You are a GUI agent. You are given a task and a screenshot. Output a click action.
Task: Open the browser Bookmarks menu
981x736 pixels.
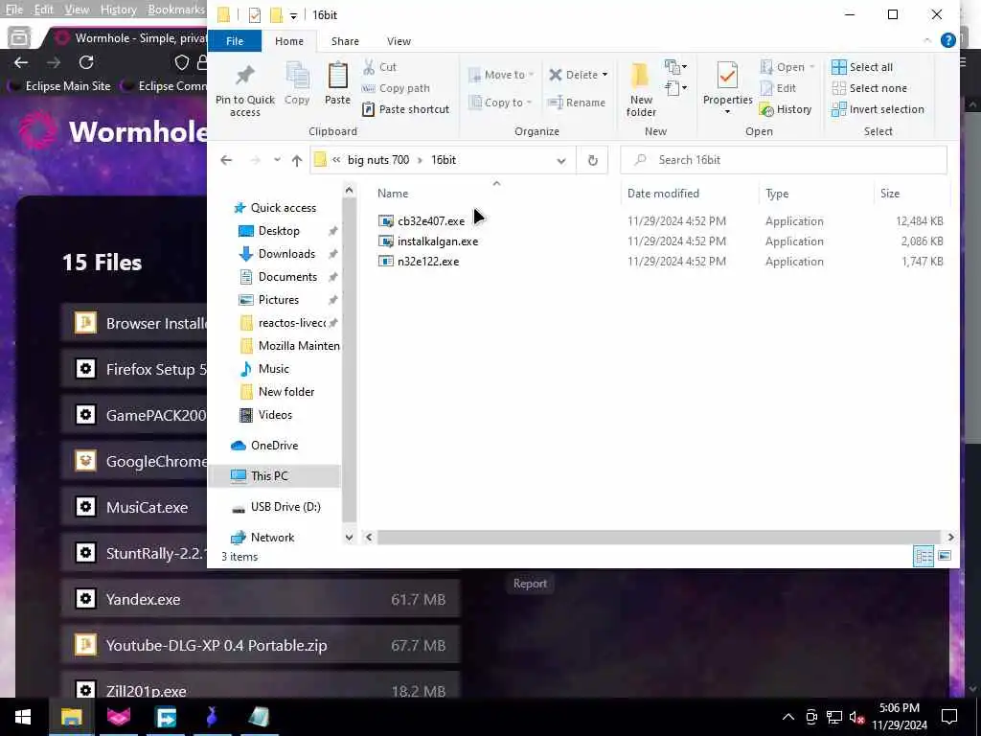[x=176, y=10]
